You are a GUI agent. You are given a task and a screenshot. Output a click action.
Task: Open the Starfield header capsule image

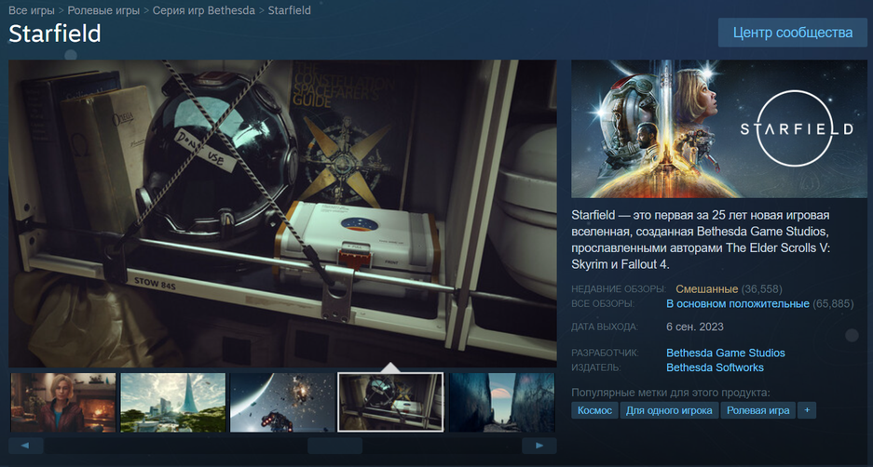(x=719, y=129)
